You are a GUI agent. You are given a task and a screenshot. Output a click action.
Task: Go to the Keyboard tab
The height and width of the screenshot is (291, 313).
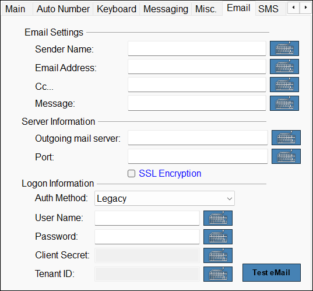tap(117, 9)
